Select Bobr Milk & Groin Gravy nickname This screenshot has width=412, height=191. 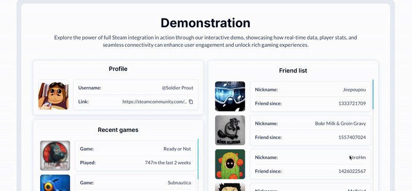pos(340,123)
